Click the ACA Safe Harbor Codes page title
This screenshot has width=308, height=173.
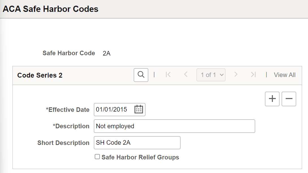coord(50,9)
